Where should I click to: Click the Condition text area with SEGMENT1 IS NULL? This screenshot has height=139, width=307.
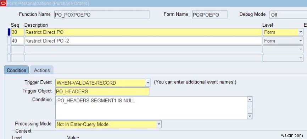(151, 108)
